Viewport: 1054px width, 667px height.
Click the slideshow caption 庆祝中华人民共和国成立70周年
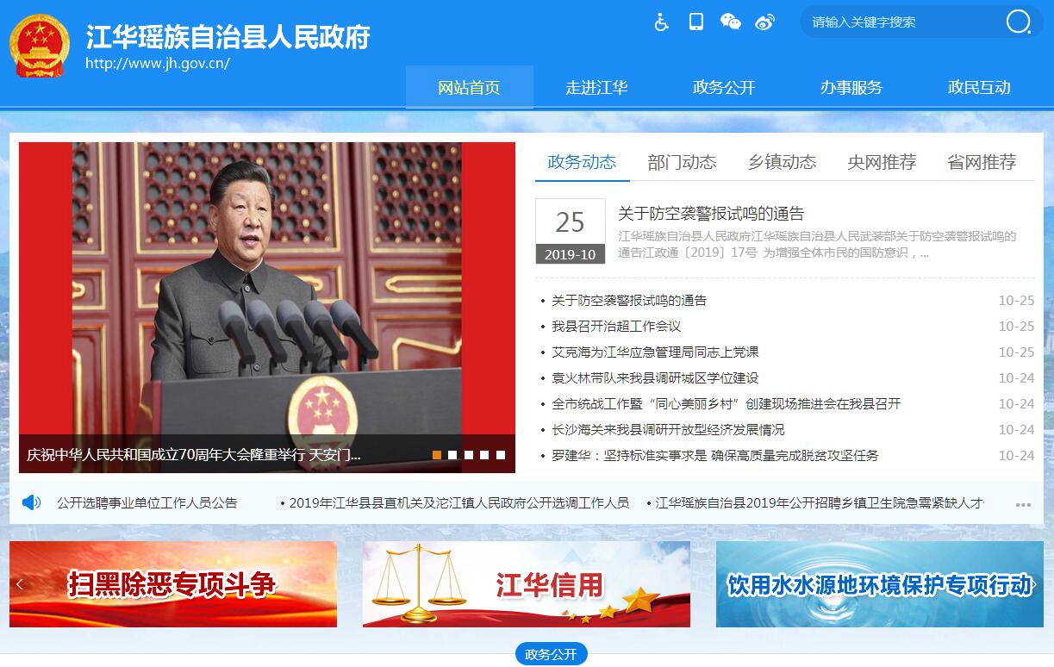click(x=194, y=454)
